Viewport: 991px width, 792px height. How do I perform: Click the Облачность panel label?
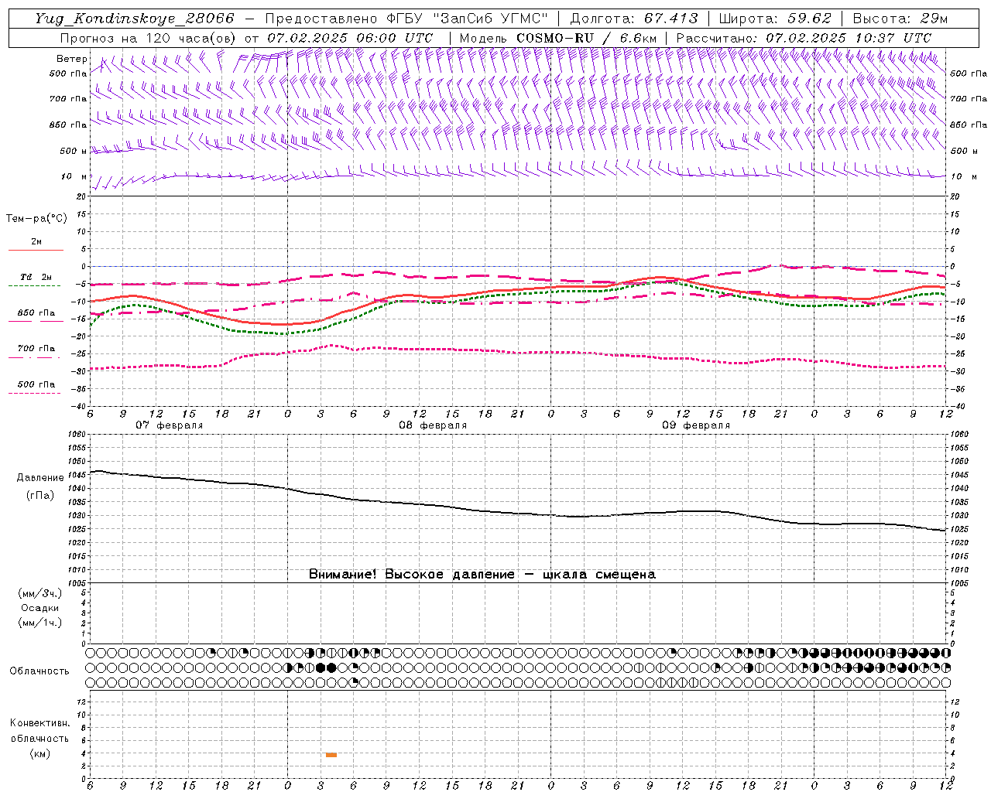click(39, 671)
